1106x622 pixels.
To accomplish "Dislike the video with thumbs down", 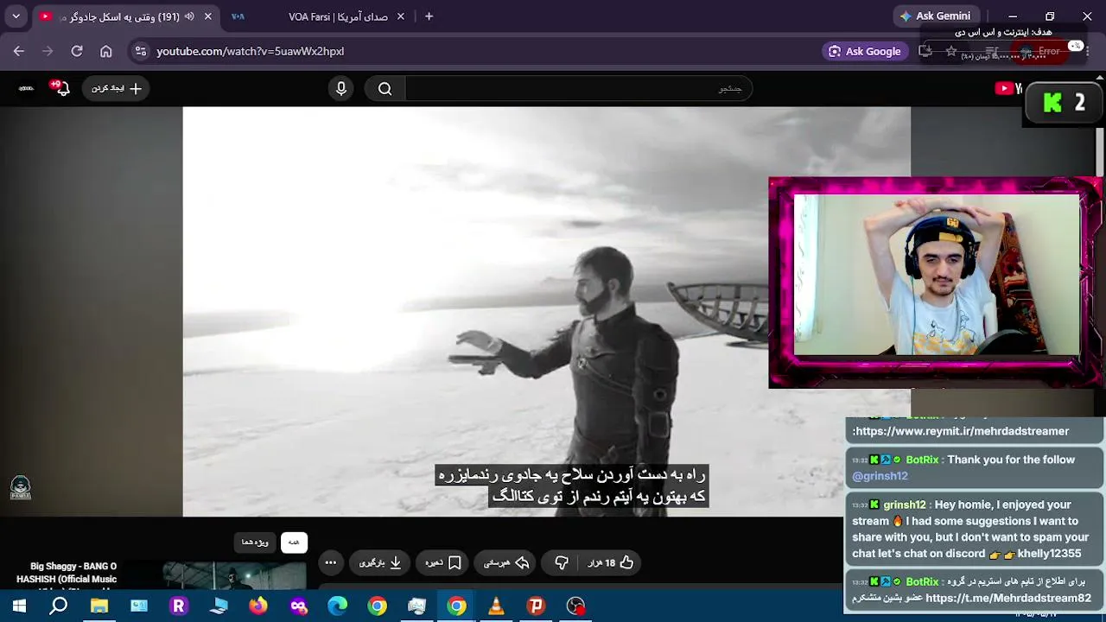I will [562, 562].
